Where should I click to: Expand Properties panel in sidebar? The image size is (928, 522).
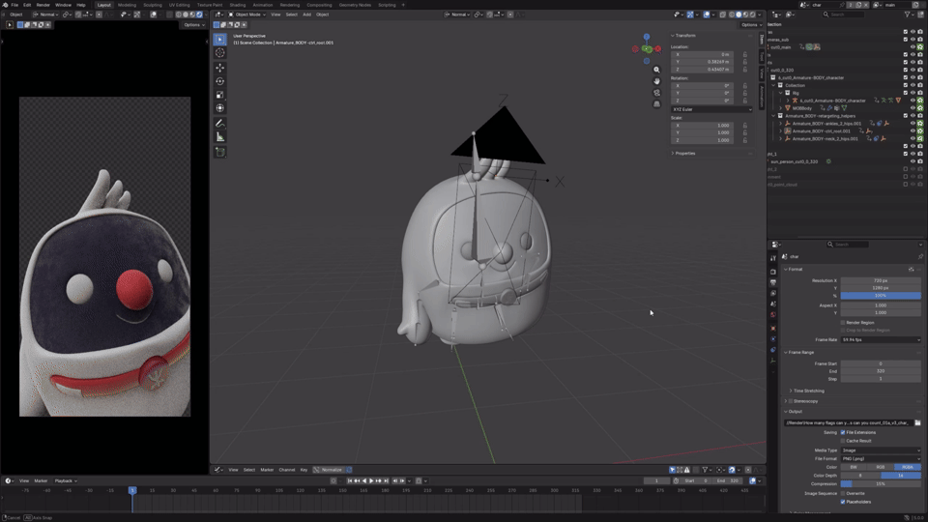coord(683,154)
